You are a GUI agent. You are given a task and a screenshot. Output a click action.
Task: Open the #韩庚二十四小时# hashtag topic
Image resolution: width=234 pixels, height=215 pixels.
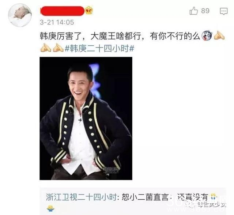coord(99,49)
